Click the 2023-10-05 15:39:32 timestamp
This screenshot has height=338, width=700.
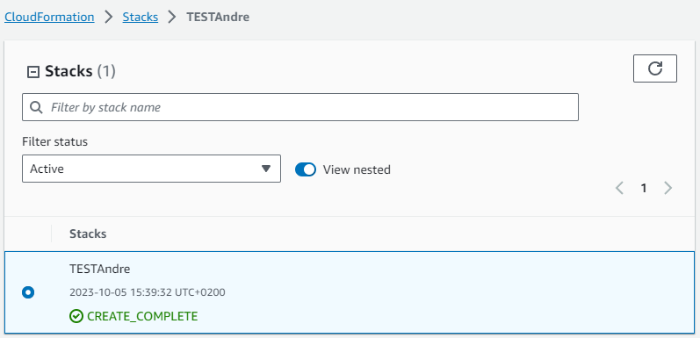point(148,292)
